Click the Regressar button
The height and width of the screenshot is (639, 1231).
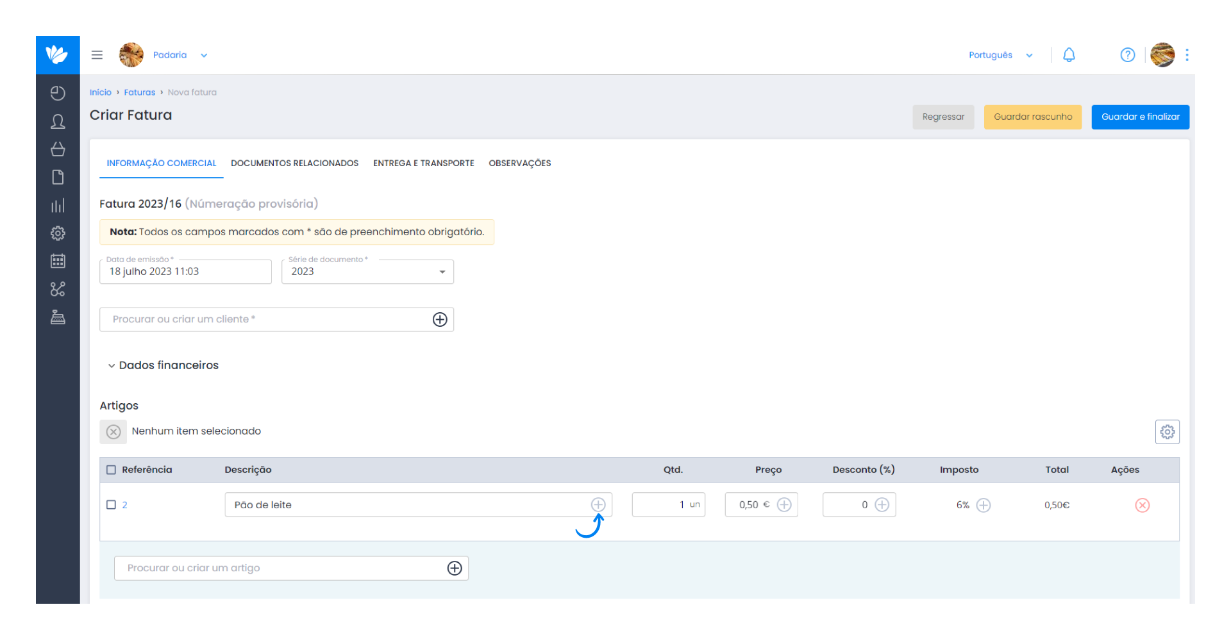pos(943,117)
